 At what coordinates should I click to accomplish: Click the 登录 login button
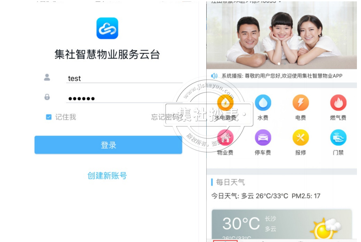(x=108, y=145)
